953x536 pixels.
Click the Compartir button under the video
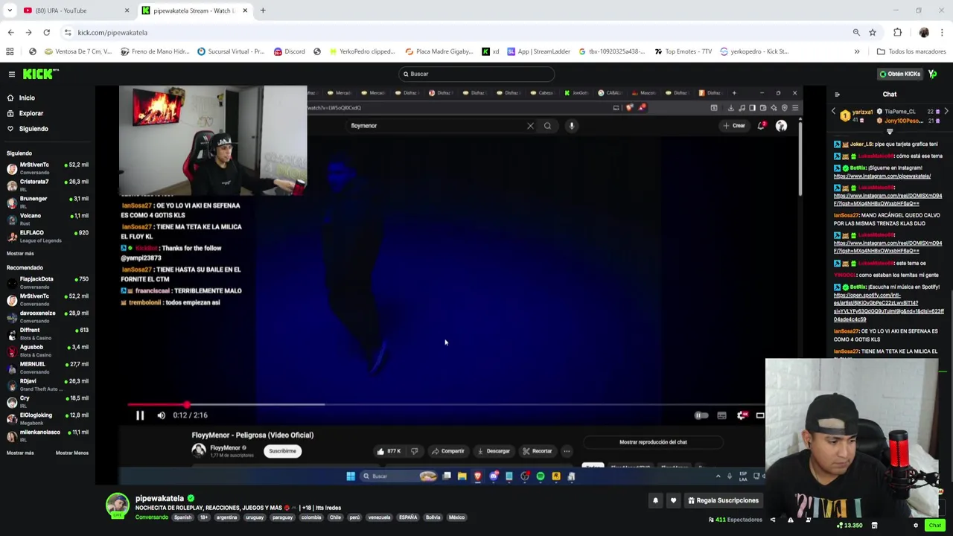(447, 451)
